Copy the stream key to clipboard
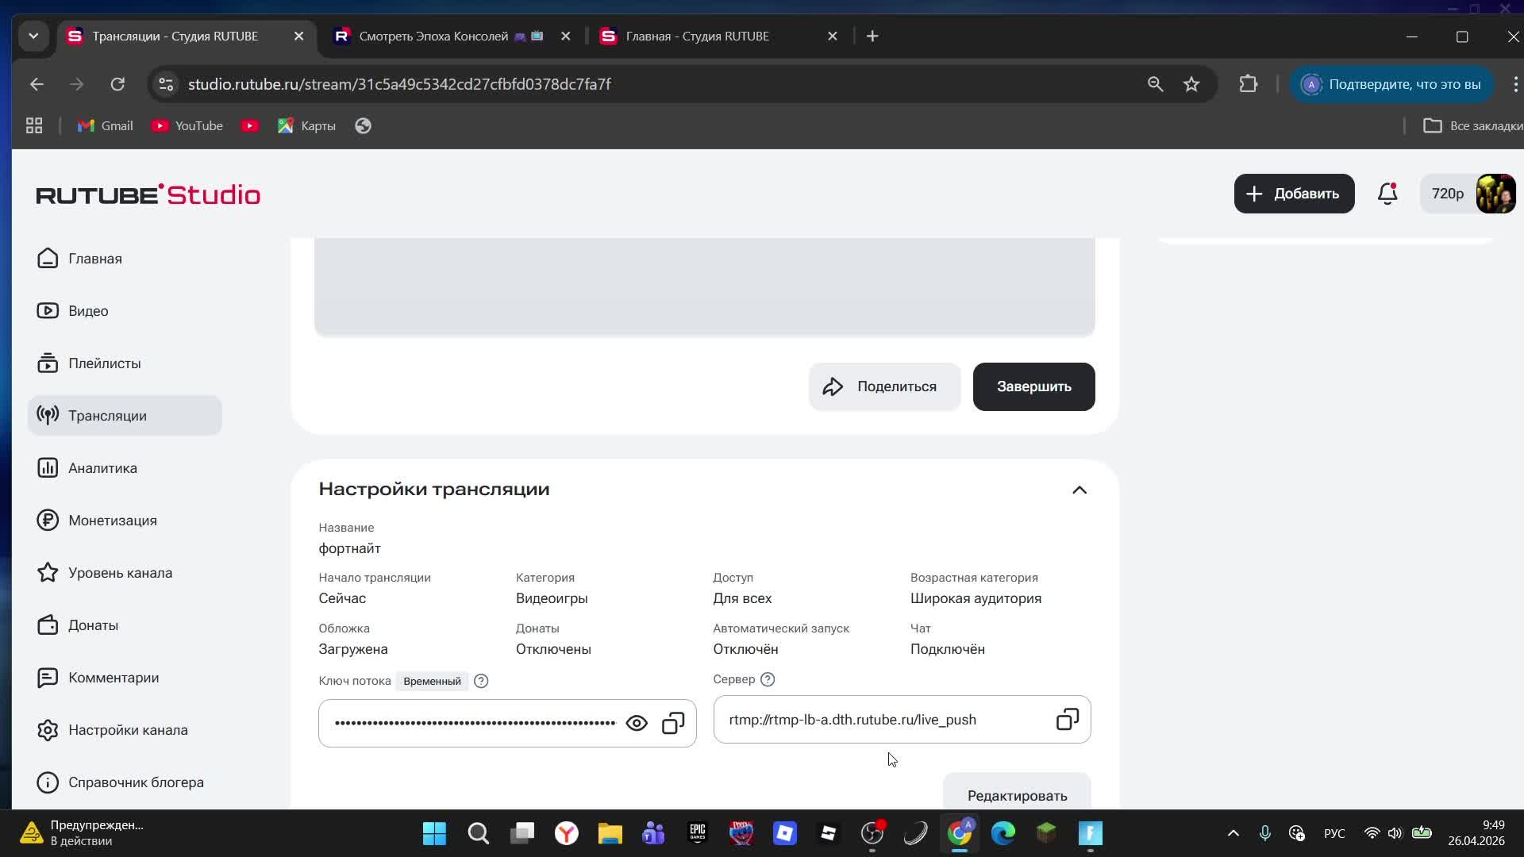The height and width of the screenshot is (857, 1524). click(x=673, y=723)
